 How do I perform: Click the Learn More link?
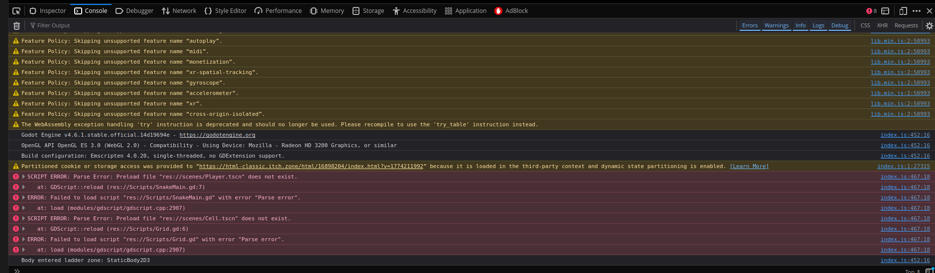click(x=749, y=167)
